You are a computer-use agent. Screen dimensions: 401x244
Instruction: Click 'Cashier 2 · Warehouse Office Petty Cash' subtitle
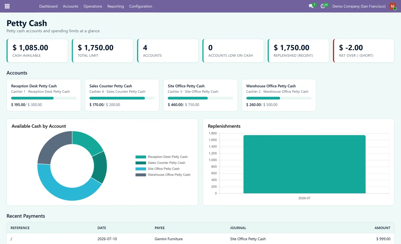pos(277,92)
